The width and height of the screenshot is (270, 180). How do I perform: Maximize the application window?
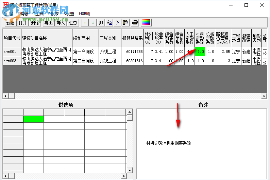(x=246, y=5)
